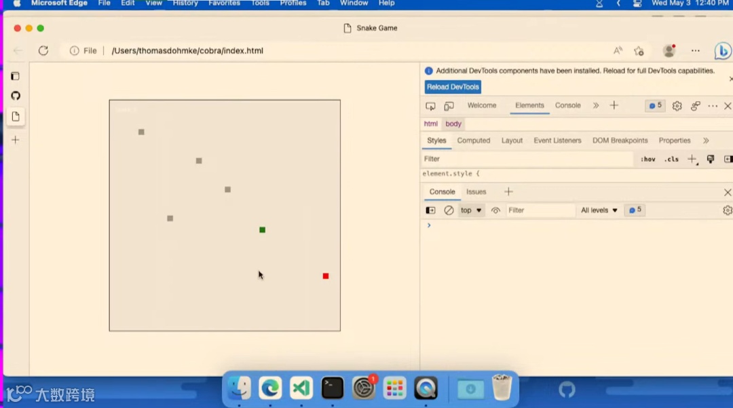
Task: Open the Properties pane tab
Action: [x=674, y=141]
